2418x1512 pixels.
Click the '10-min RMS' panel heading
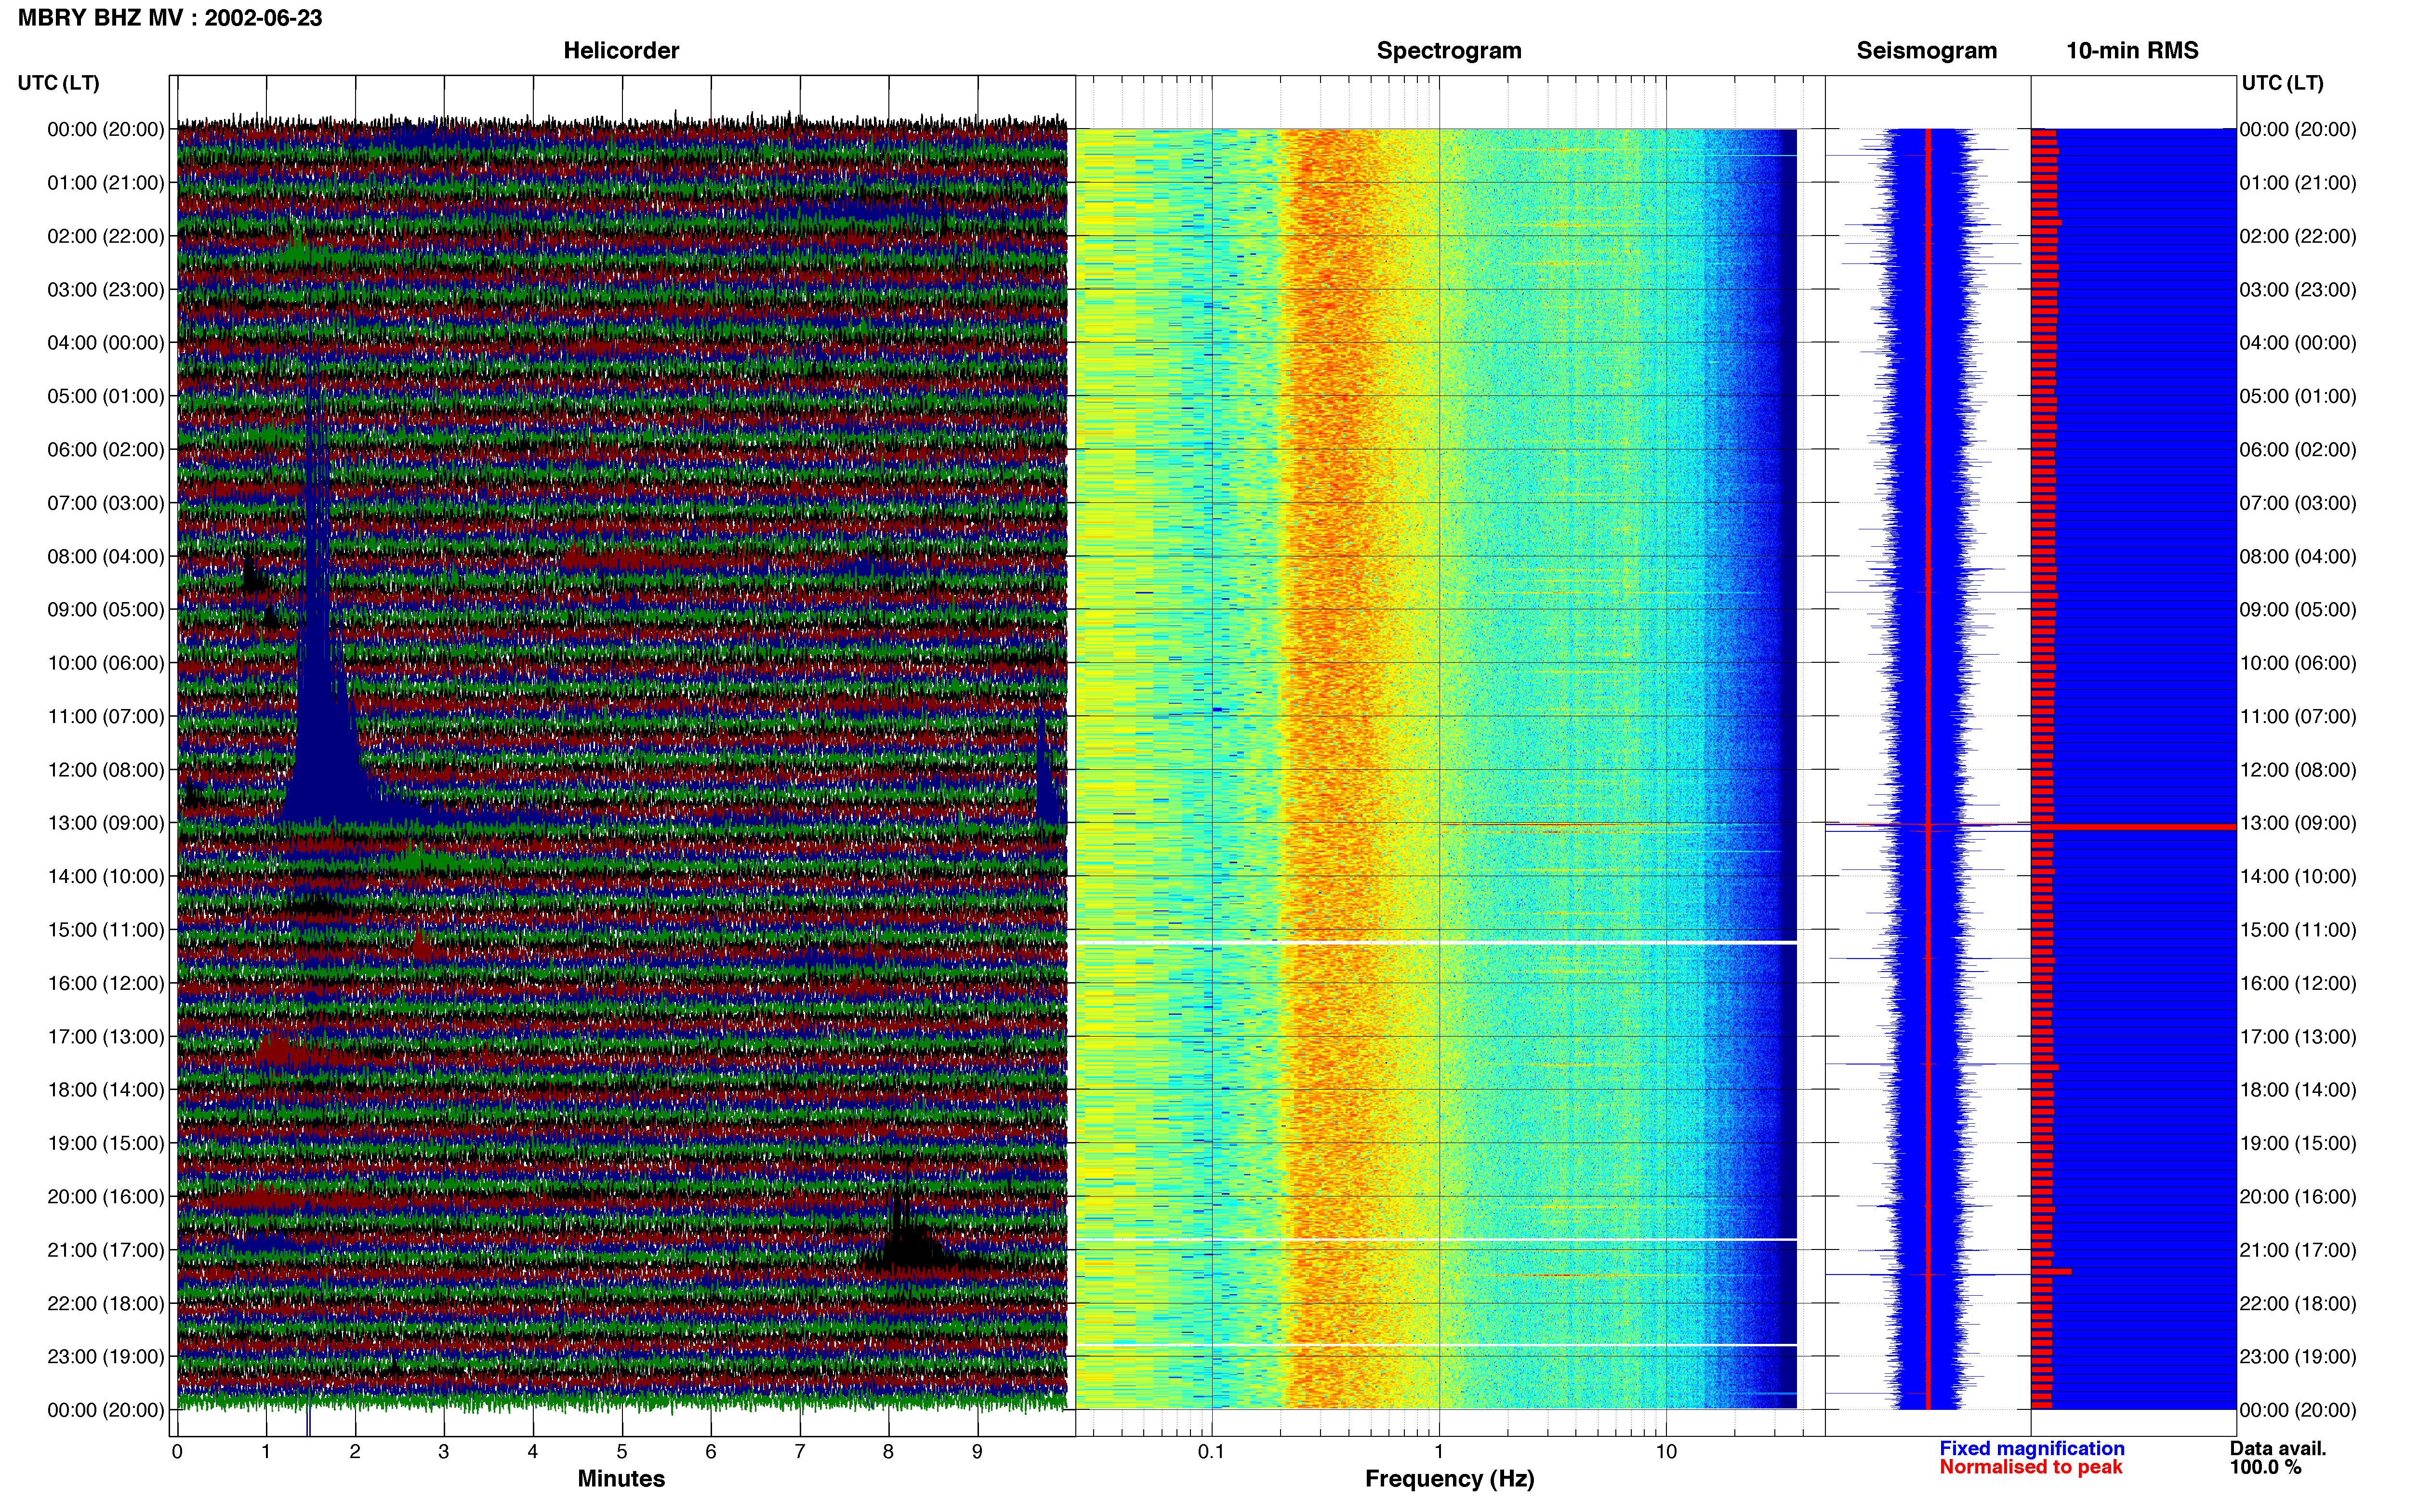pyautogui.click(x=2132, y=50)
